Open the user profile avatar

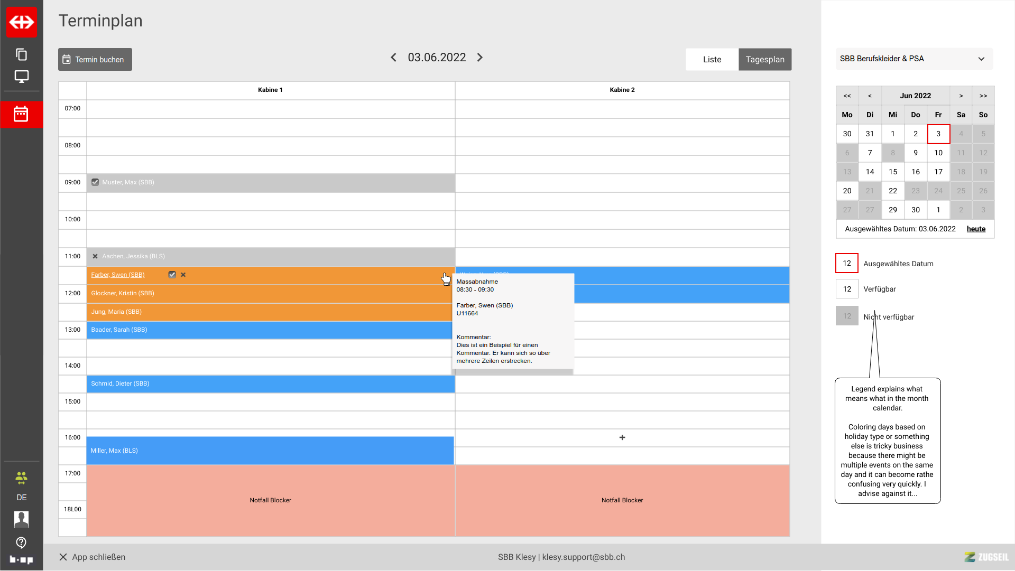pos(22,519)
